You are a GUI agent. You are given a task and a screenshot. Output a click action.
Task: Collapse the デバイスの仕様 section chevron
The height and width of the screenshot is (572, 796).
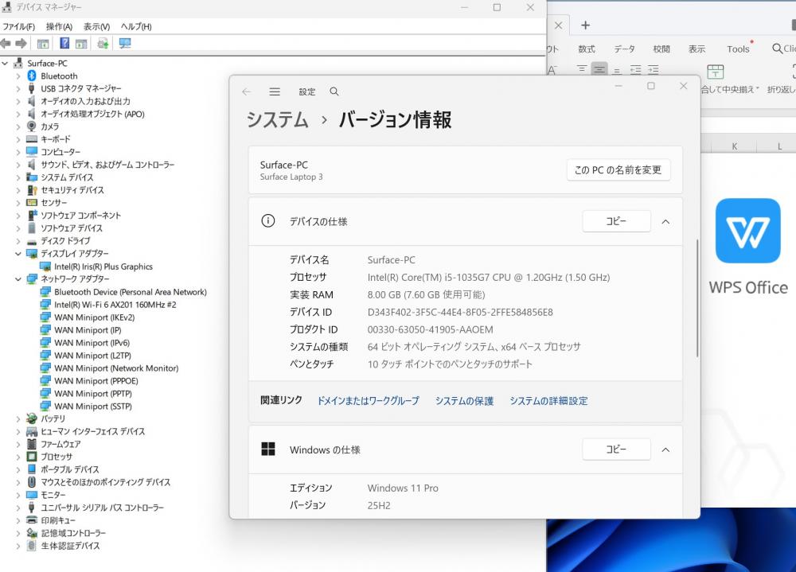(665, 222)
